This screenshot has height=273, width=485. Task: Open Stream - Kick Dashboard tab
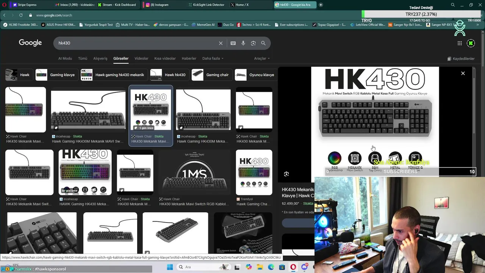[117, 5]
